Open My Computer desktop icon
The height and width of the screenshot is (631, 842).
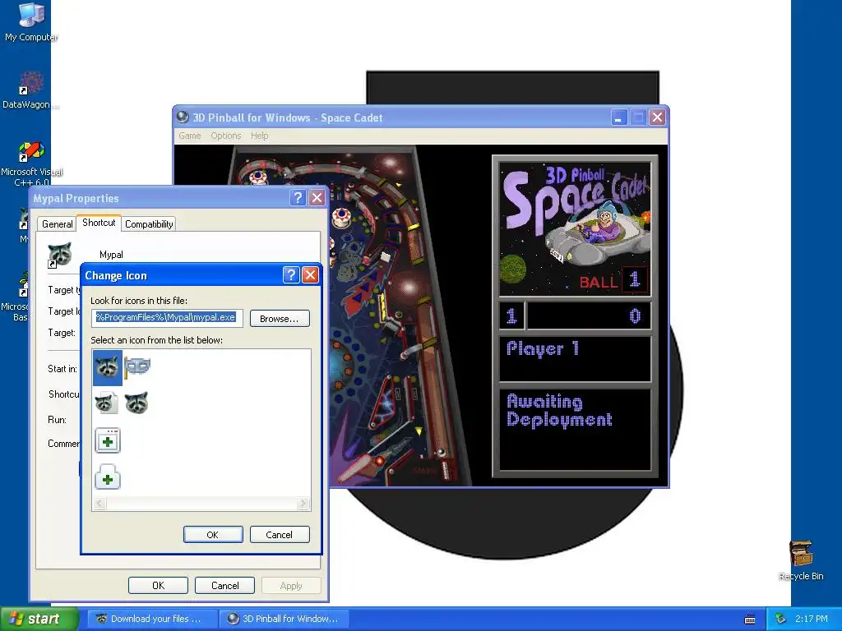click(31, 22)
